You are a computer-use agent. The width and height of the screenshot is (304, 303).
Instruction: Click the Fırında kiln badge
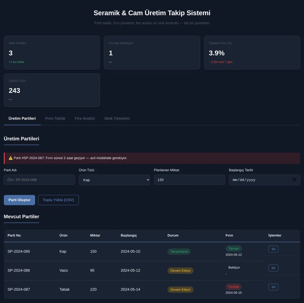click(x=234, y=287)
